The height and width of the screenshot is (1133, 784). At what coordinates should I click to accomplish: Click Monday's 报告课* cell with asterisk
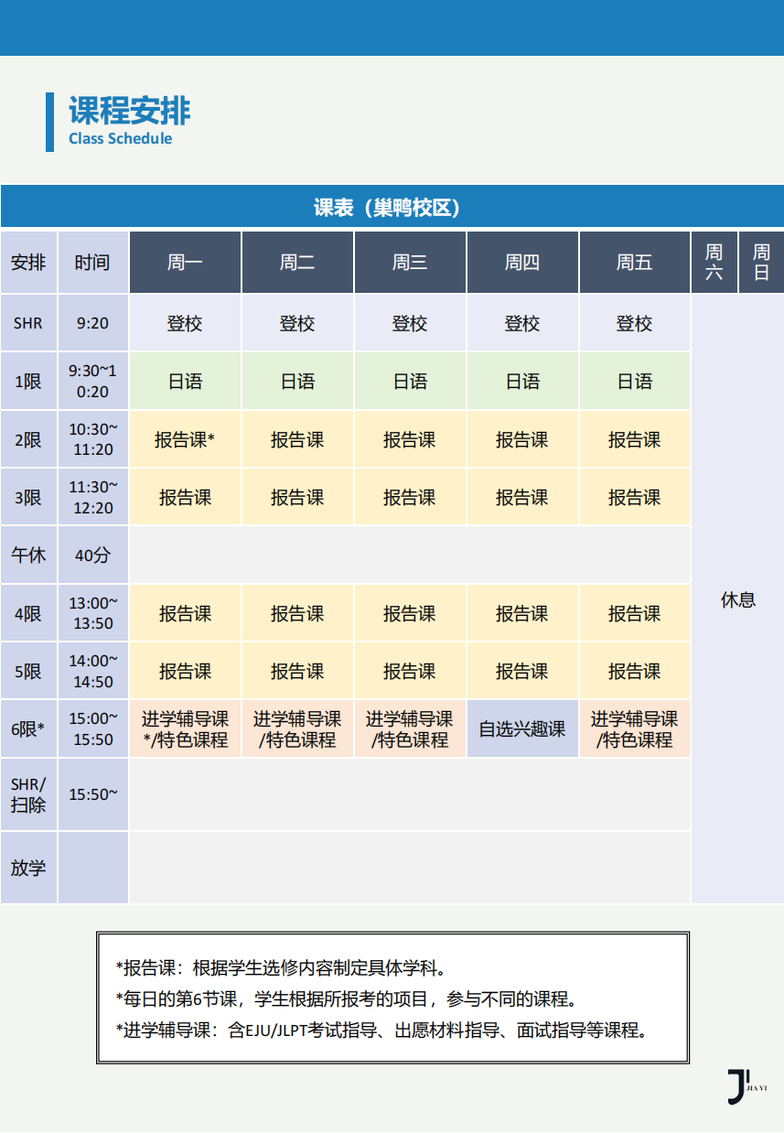tap(185, 440)
